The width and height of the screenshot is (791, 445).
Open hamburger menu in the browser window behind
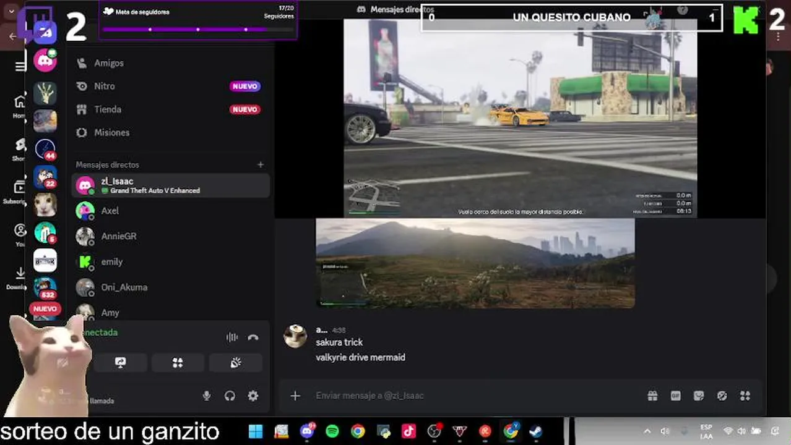[20, 66]
